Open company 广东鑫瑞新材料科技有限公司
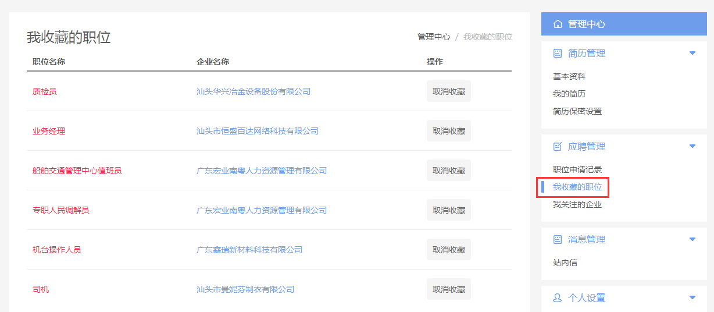The image size is (714, 312). [x=249, y=250]
